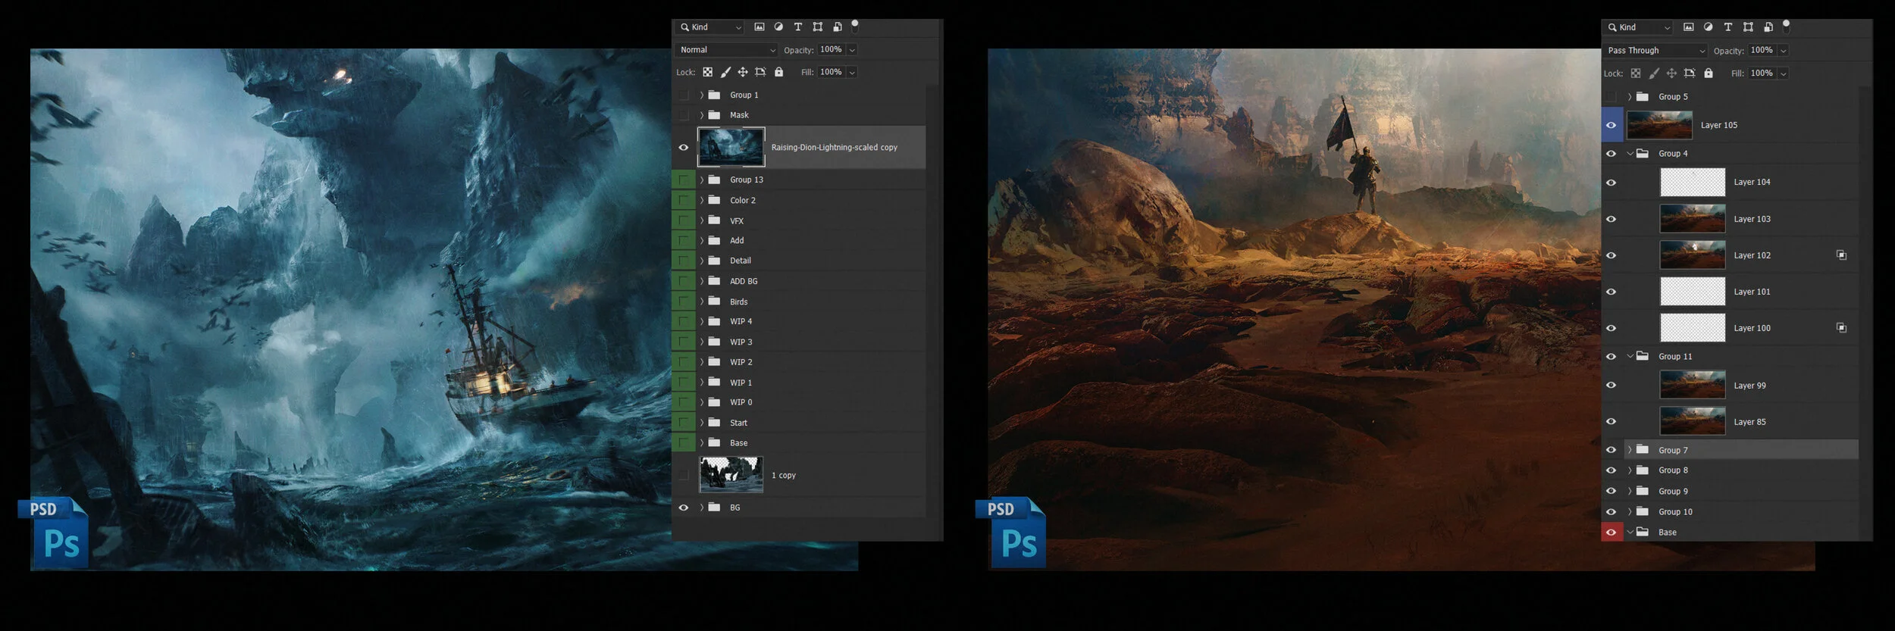Lock artboard nesting icon in left panel
The image size is (1895, 631).
pyautogui.click(x=760, y=72)
